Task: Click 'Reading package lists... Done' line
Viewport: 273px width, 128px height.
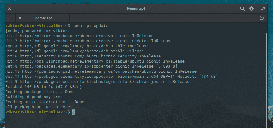Action: (40, 92)
